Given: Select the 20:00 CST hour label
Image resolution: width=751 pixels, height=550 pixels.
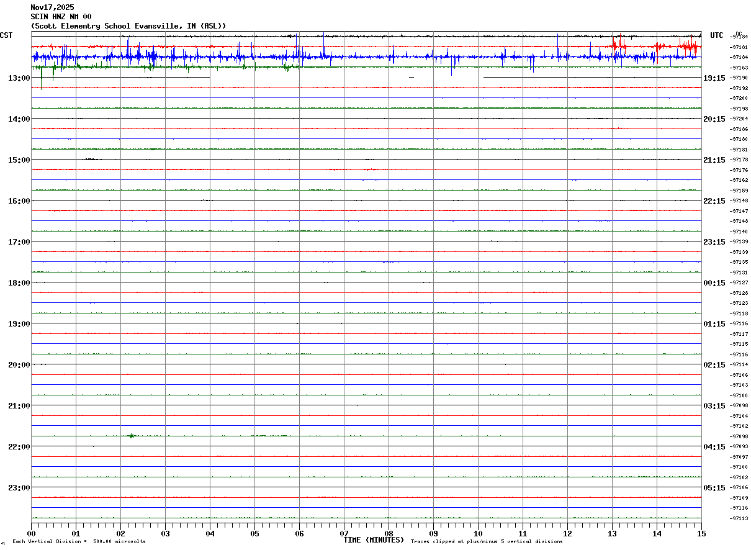Looking at the screenshot, I should [x=19, y=365].
